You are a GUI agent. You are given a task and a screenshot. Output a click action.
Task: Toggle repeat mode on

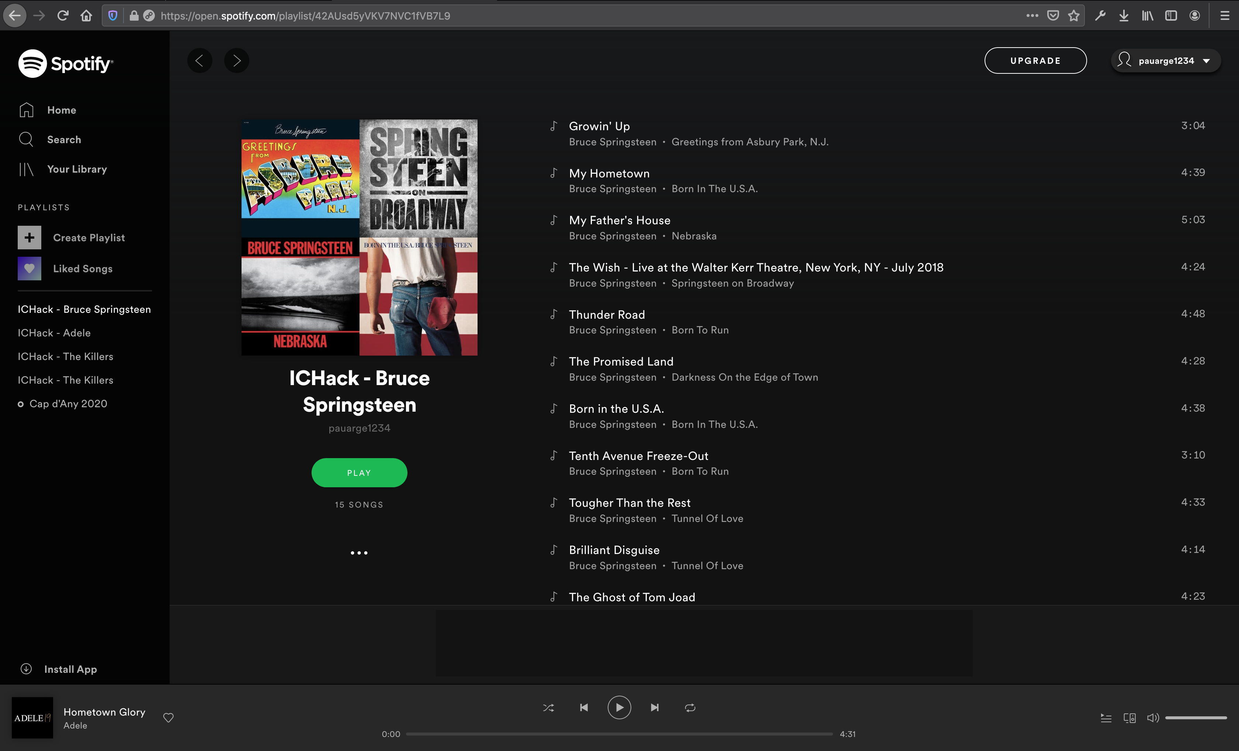[690, 708]
